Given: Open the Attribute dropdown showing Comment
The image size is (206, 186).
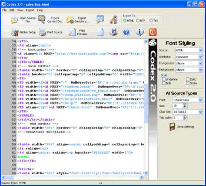Looking at the screenshot, I should click(201, 57).
